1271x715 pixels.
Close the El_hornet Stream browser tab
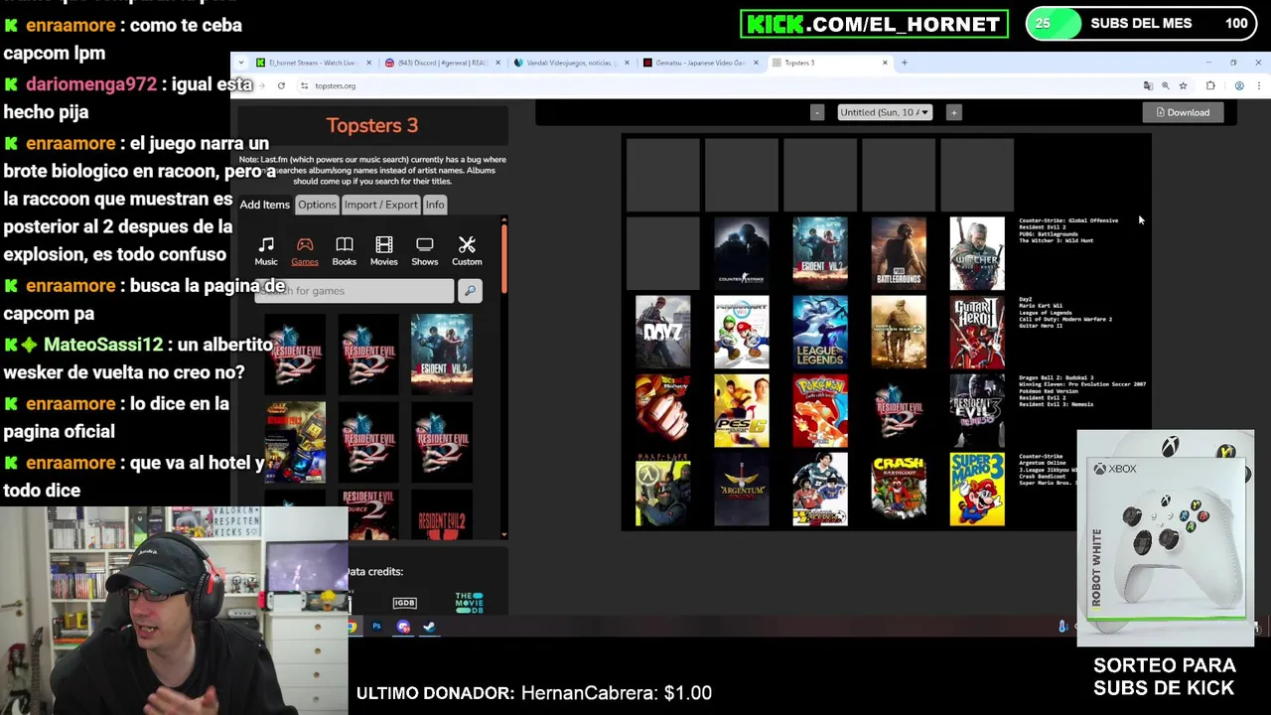pos(368,63)
